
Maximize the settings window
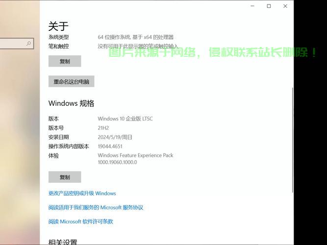pyautogui.click(x=269, y=6)
